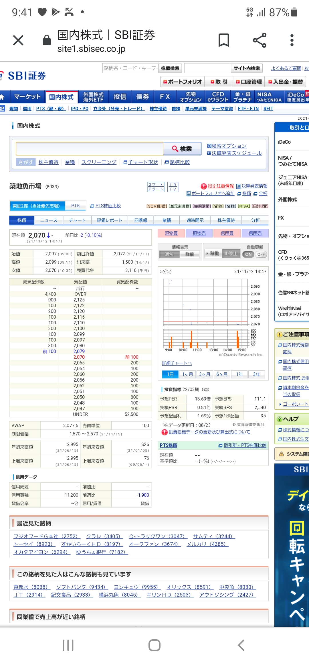Open the three-dot overflow menu
309x663 pixels.
[x=292, y=40]
